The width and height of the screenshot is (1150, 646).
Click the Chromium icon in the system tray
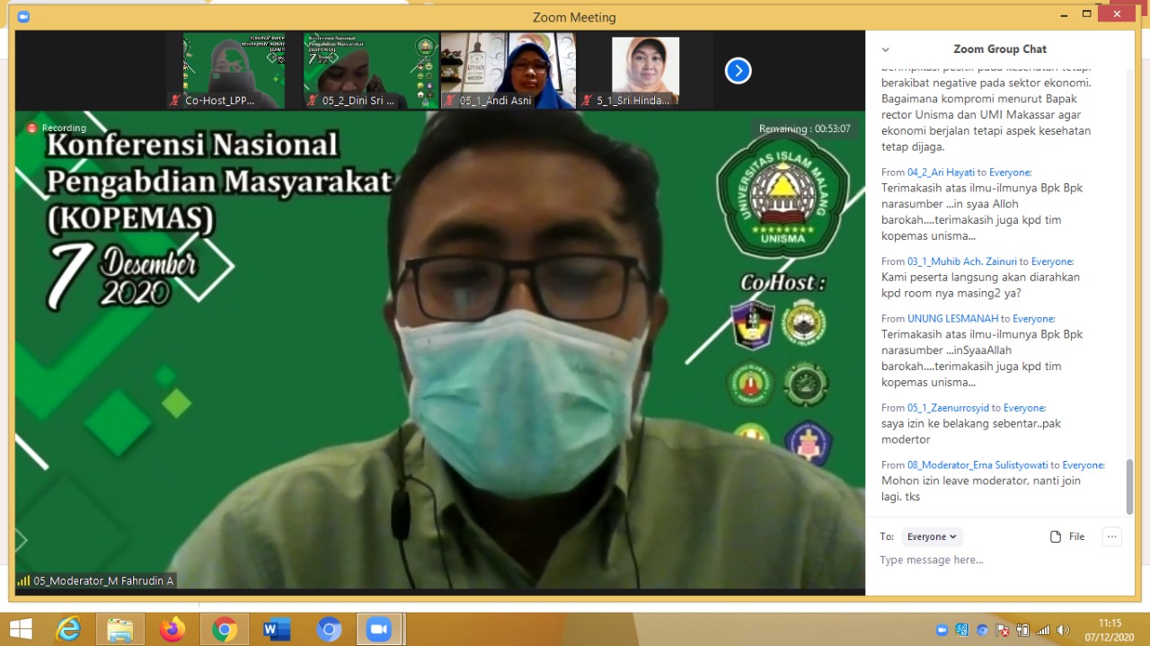click(982, 630)
